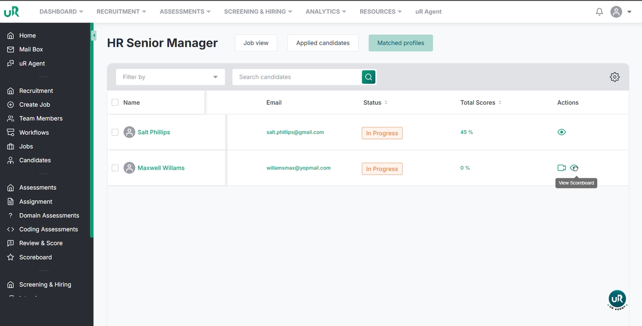The height and width of the screenshot is (326, 642).
Task: Click the Search candidates input field
Action: point(297,77)
